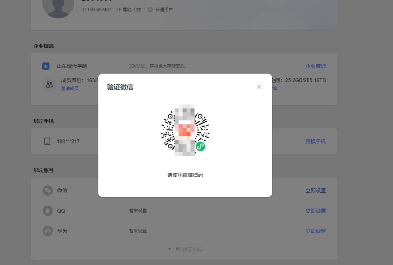The height and width of the screenshot is (265, 393).
Task: Click the WeChat QR code image
Action: click(185, 130)
